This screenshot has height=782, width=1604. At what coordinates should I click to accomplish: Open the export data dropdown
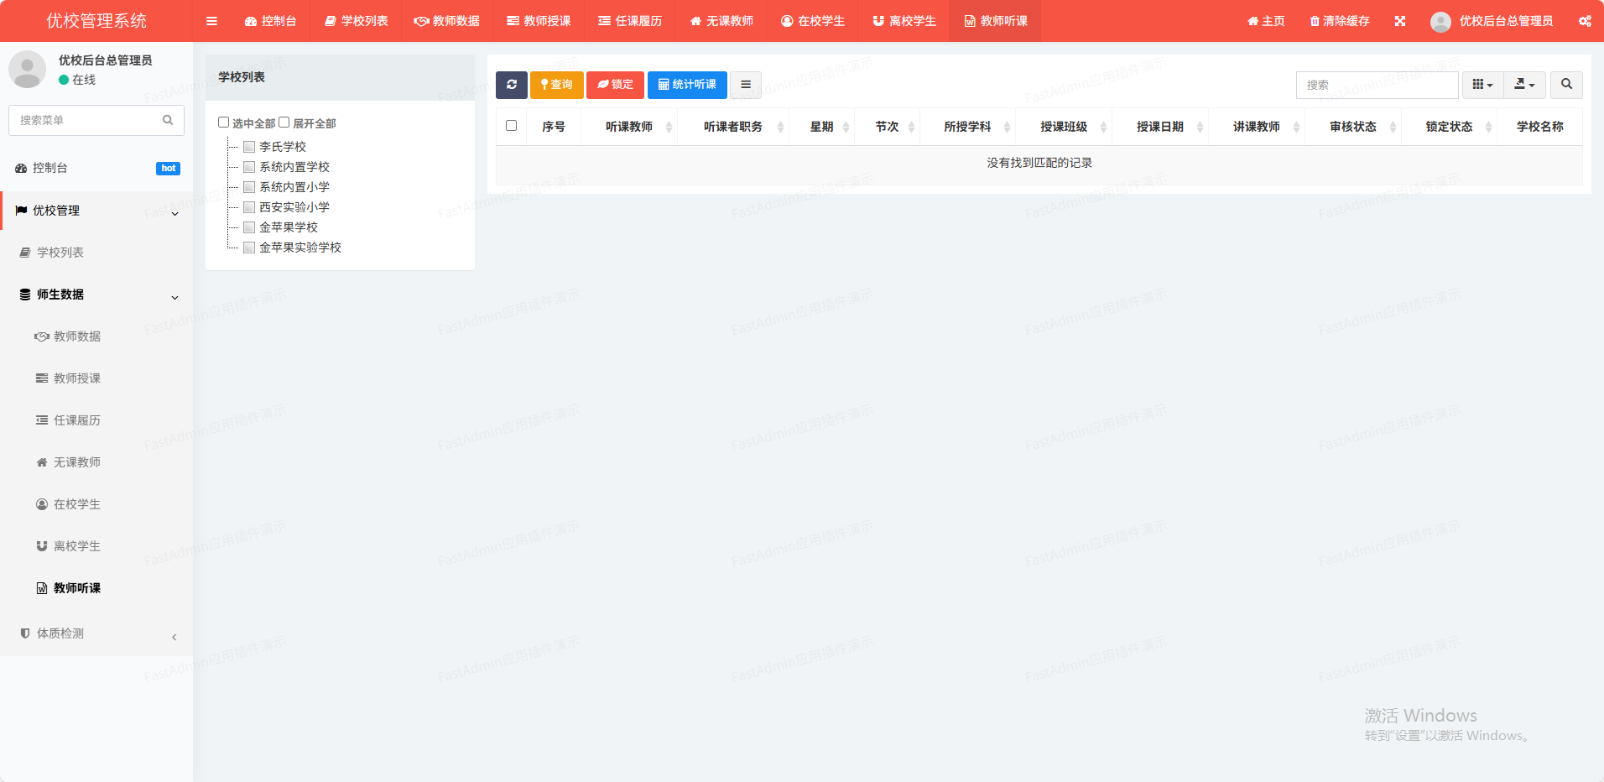pos(1524,85)
